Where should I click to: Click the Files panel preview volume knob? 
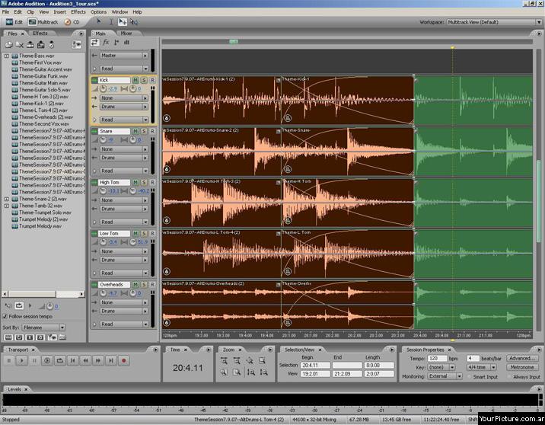[49, 306]
